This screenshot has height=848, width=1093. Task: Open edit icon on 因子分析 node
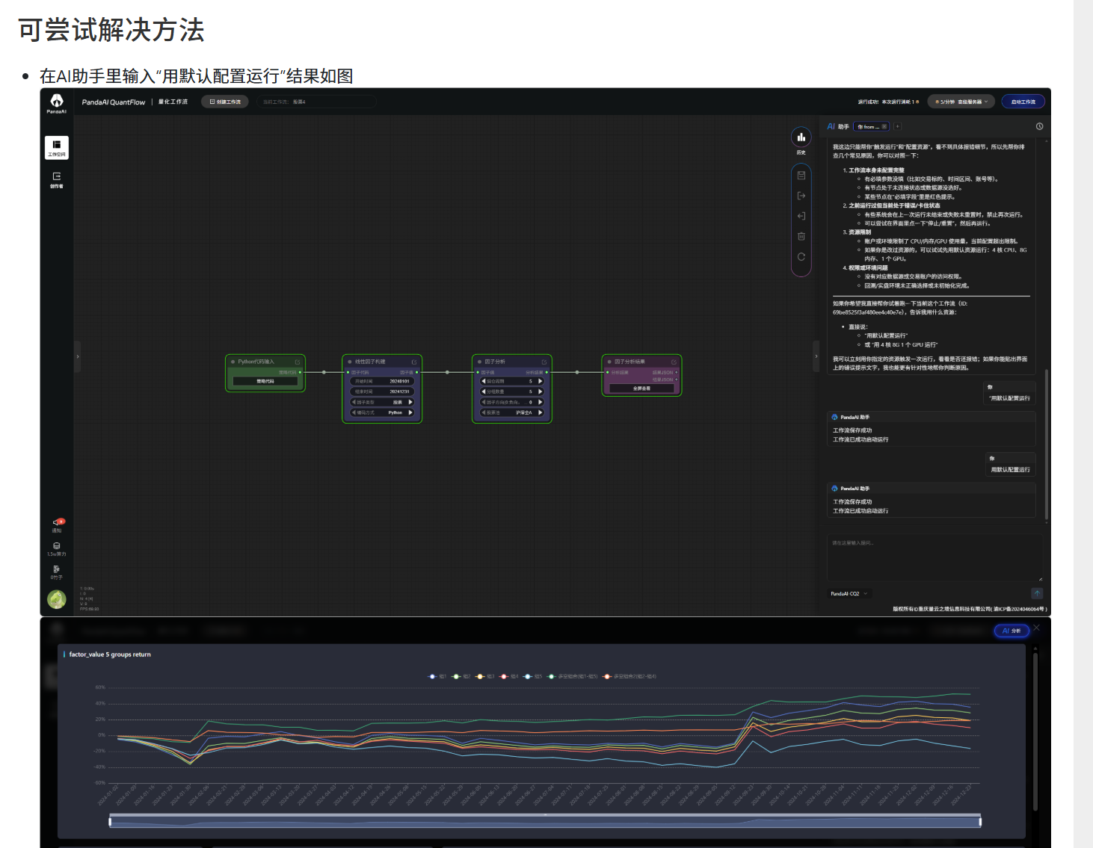pyautogui.click(x=544, y=362)
